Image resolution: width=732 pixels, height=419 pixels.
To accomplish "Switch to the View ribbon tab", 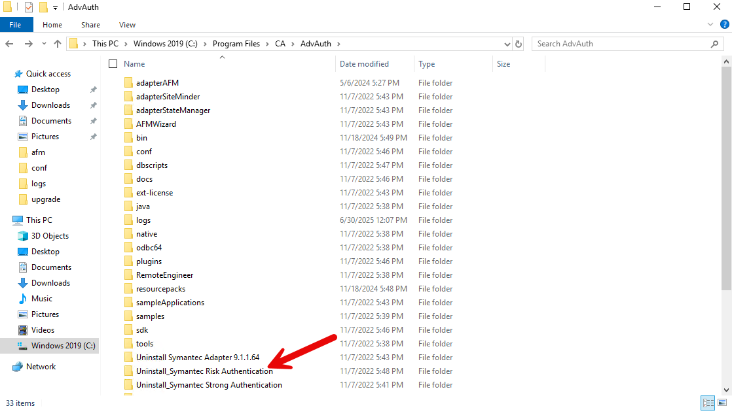I will click(127, 25).
